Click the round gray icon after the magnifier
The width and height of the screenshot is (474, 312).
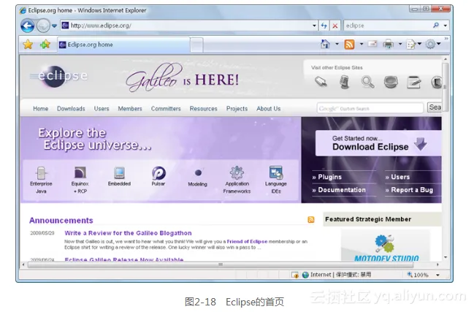[x=391, y=82]
